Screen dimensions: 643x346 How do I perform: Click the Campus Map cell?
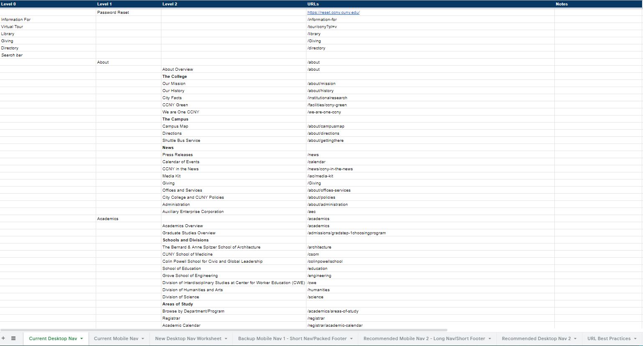(x=234, y=126)
